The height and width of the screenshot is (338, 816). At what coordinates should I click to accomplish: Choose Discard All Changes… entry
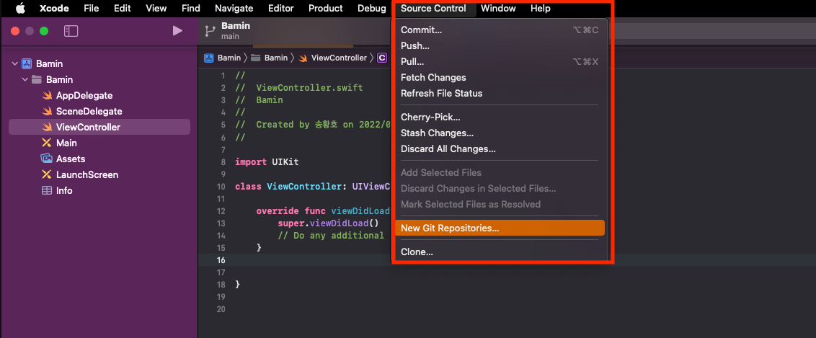(x=500, y=149)
